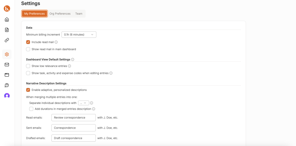296x146 pixels.
Task: Switch to the Org Preferences tab
Action: point(60,14)
